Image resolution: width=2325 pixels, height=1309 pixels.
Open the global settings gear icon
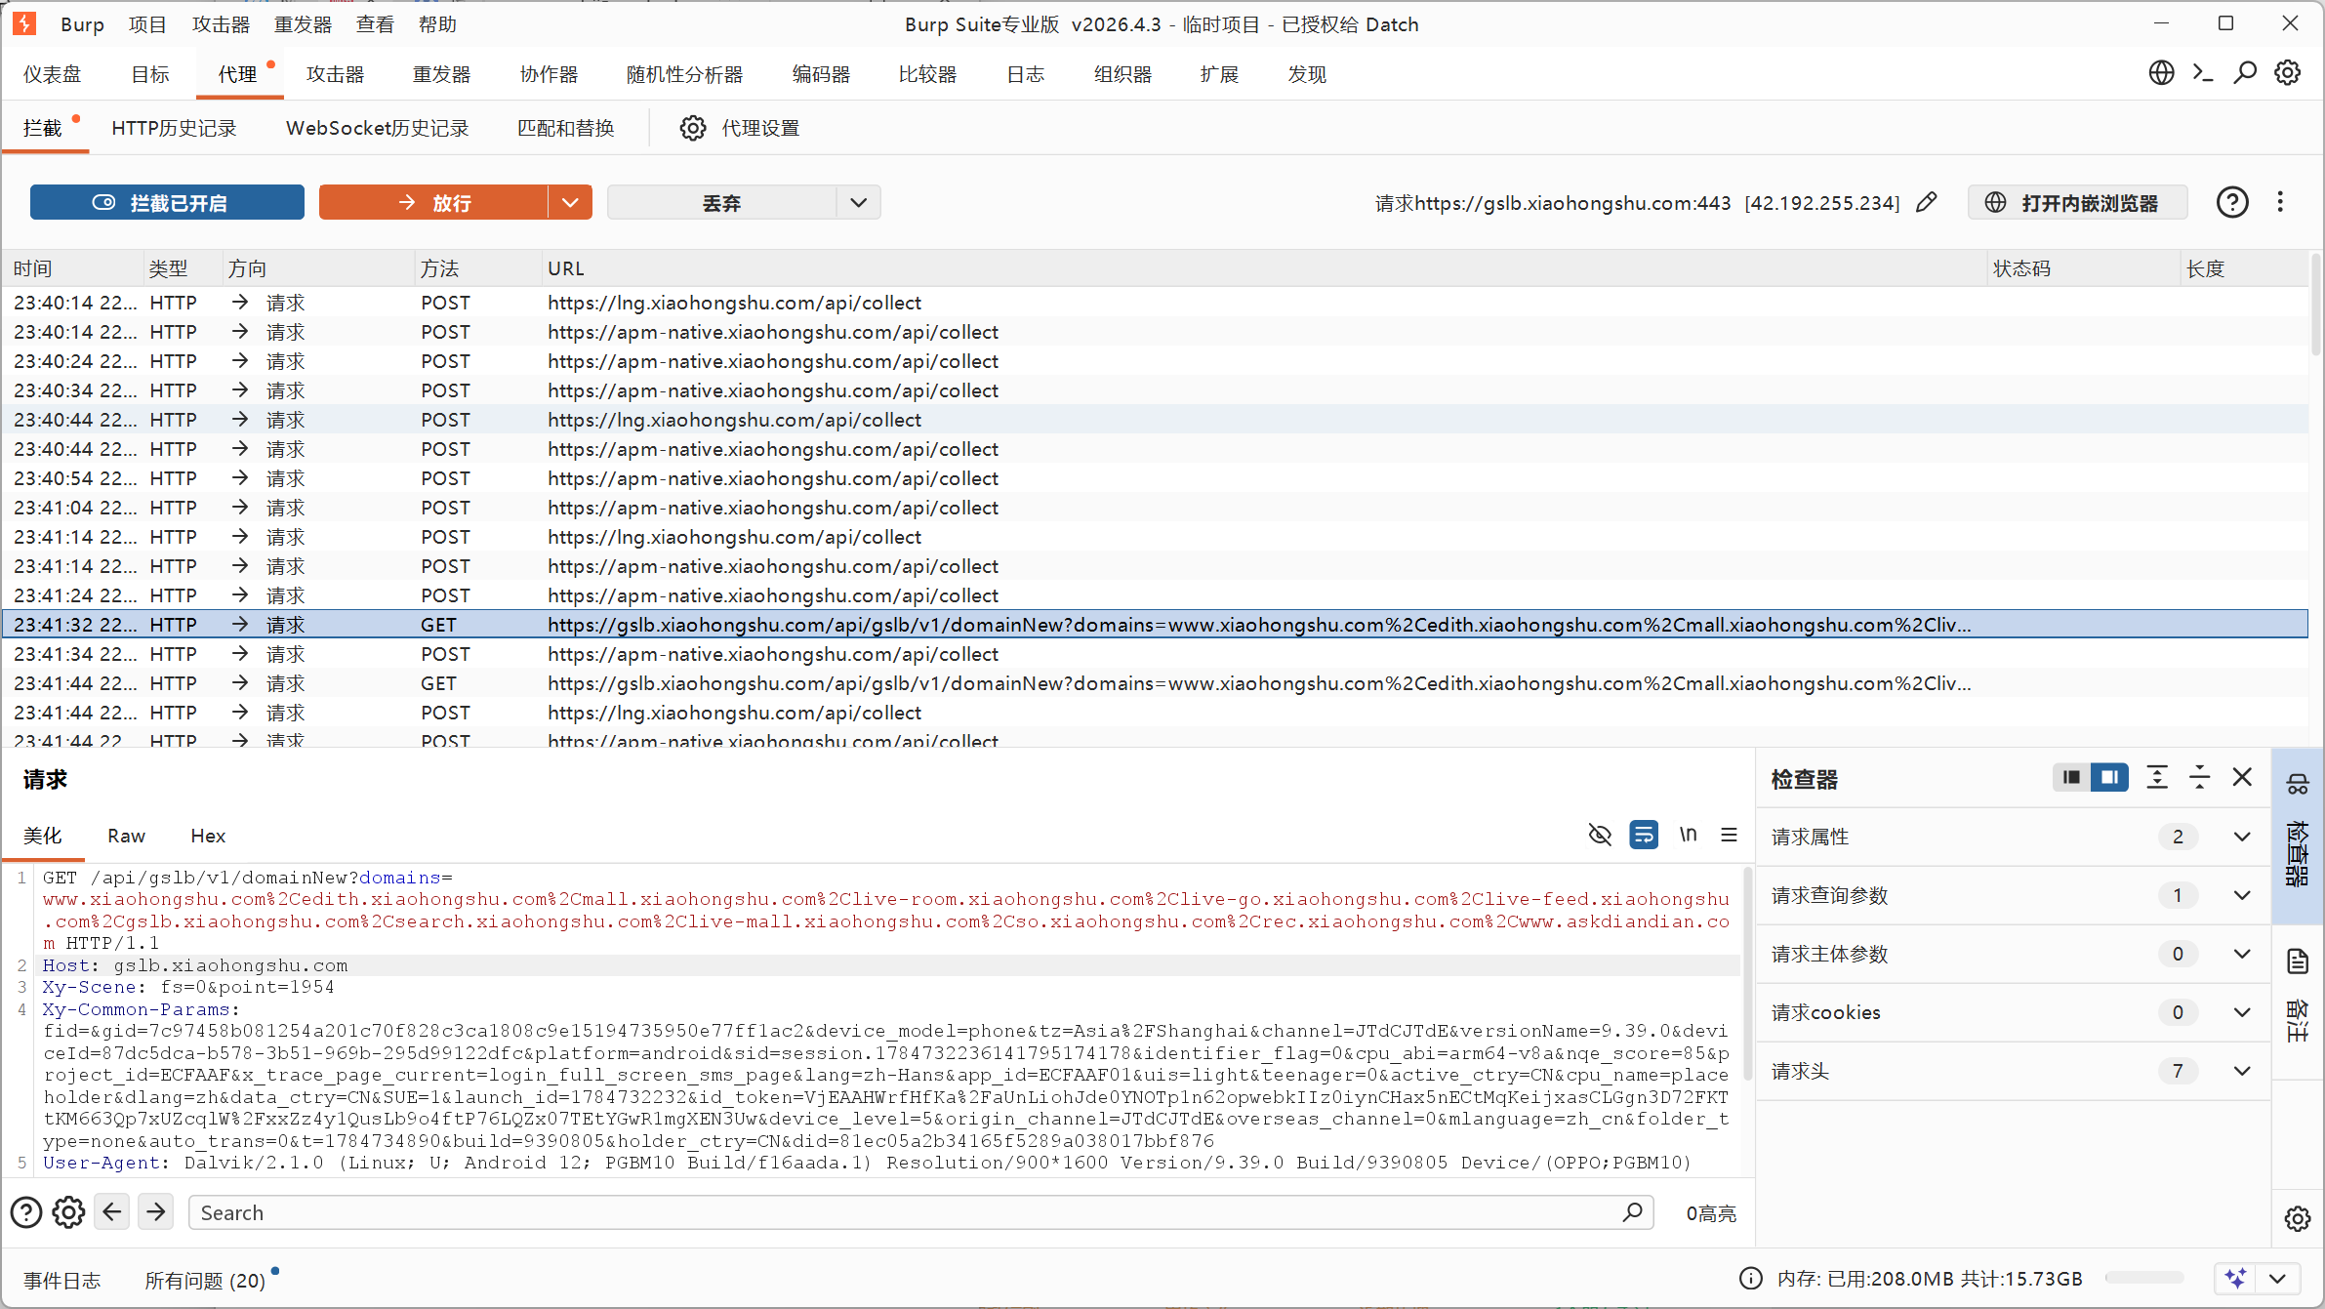2287,73
